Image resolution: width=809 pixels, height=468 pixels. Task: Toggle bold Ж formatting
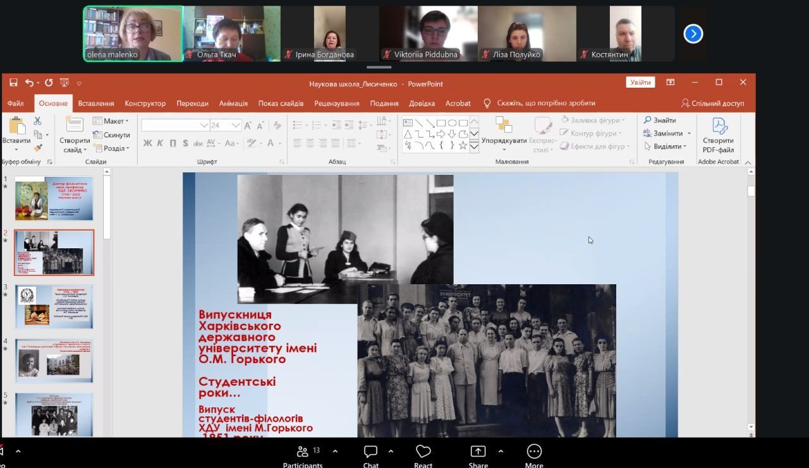[148, 143]
